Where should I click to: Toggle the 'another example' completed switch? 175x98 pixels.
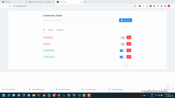click(x=122, y=57)
